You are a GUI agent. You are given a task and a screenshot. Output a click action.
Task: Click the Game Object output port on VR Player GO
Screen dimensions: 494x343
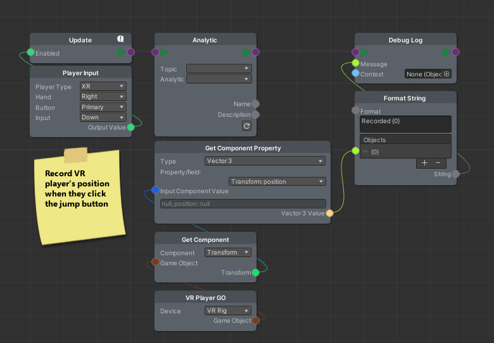coord(255,320)
